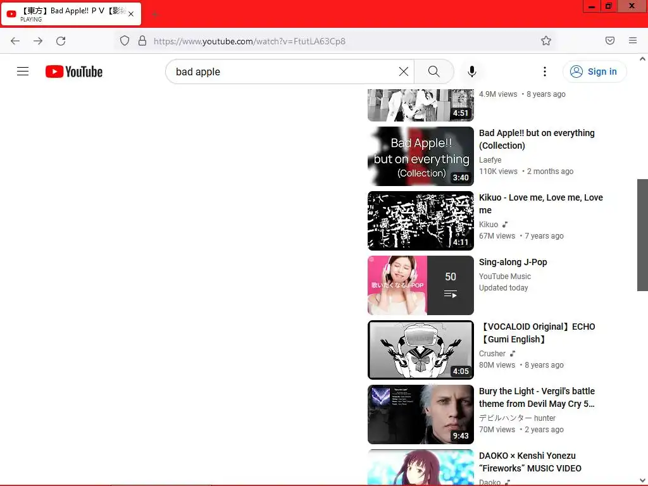Open YouTube settings three-dot menu
Screen dimensions: 648x486
pyautogui.click(x=545, y=72)
